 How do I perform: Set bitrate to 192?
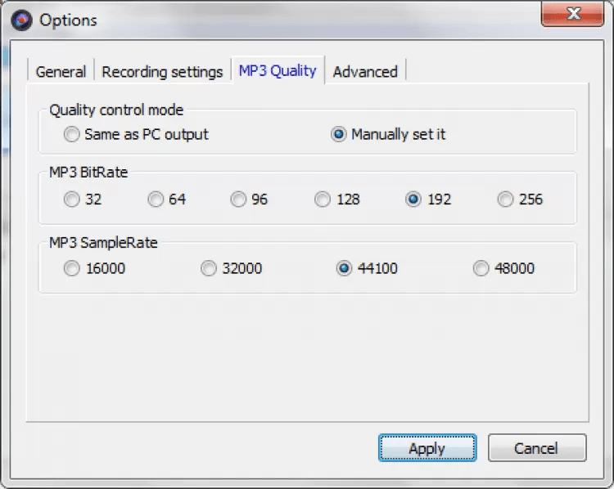click(x=414, y=199)
